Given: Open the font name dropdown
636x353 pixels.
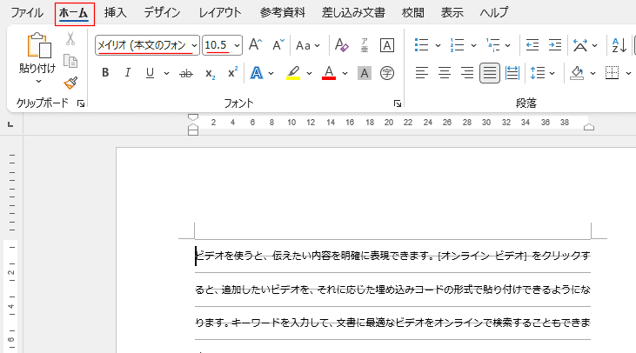Looking at the screenshot, I should click(x=195, y=45).
